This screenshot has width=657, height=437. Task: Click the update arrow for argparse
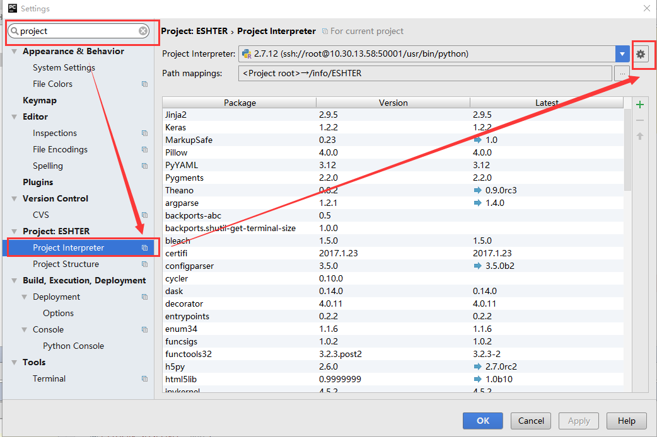click(477, 203)
